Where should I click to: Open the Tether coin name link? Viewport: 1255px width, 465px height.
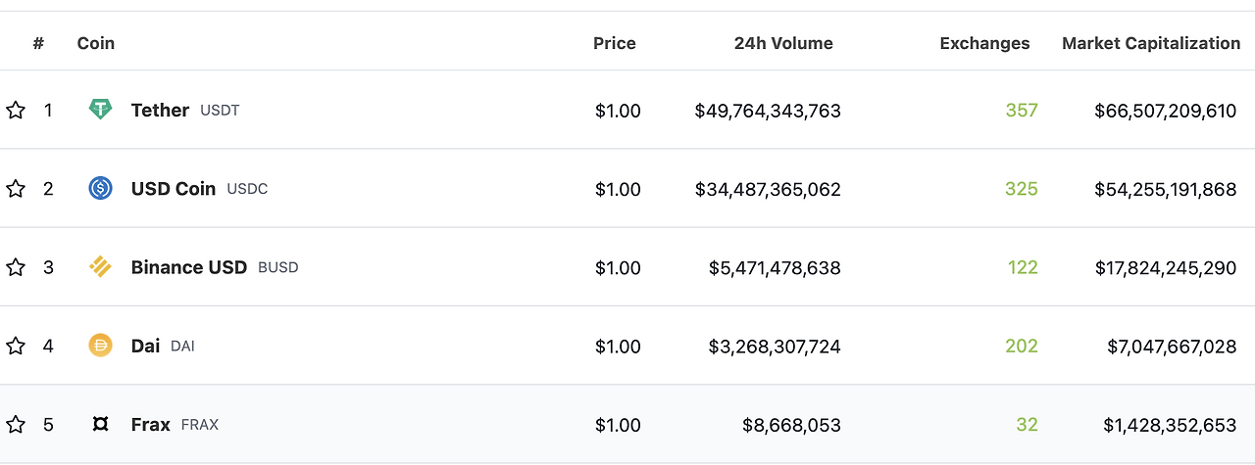[160, 111]
